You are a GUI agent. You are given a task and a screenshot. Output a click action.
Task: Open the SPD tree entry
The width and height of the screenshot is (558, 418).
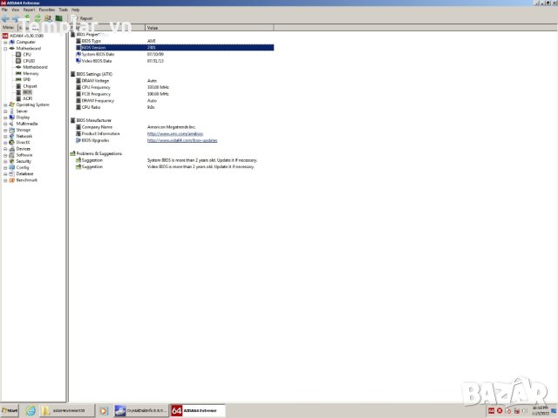27,79
